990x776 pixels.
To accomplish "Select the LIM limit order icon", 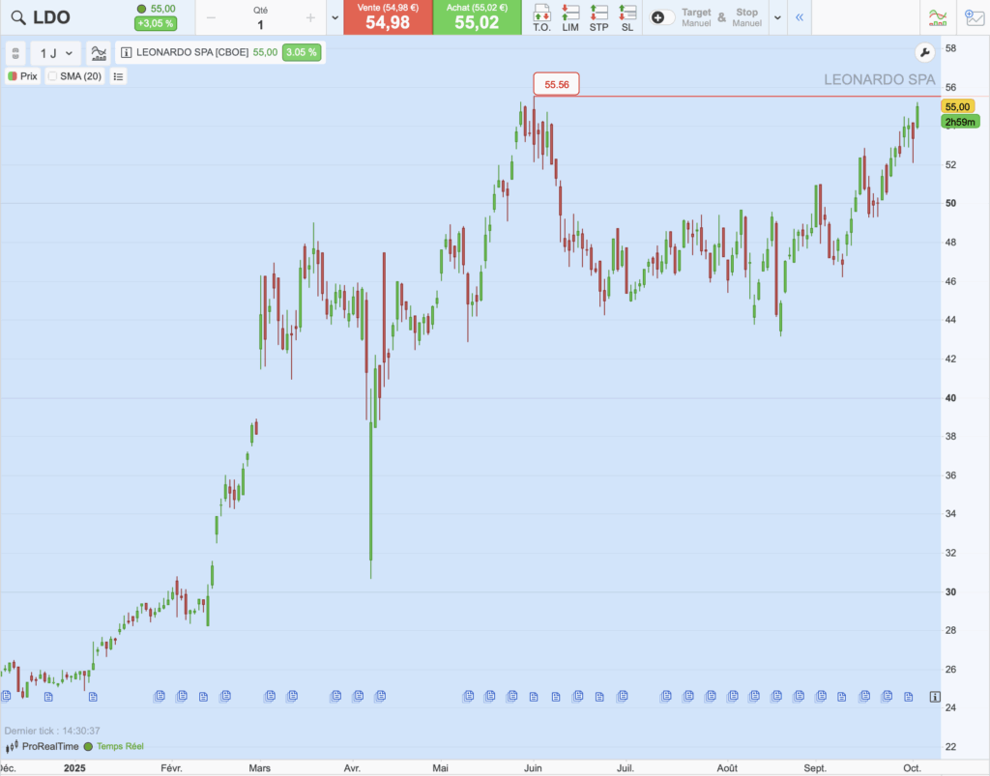I will pos(570,16).
